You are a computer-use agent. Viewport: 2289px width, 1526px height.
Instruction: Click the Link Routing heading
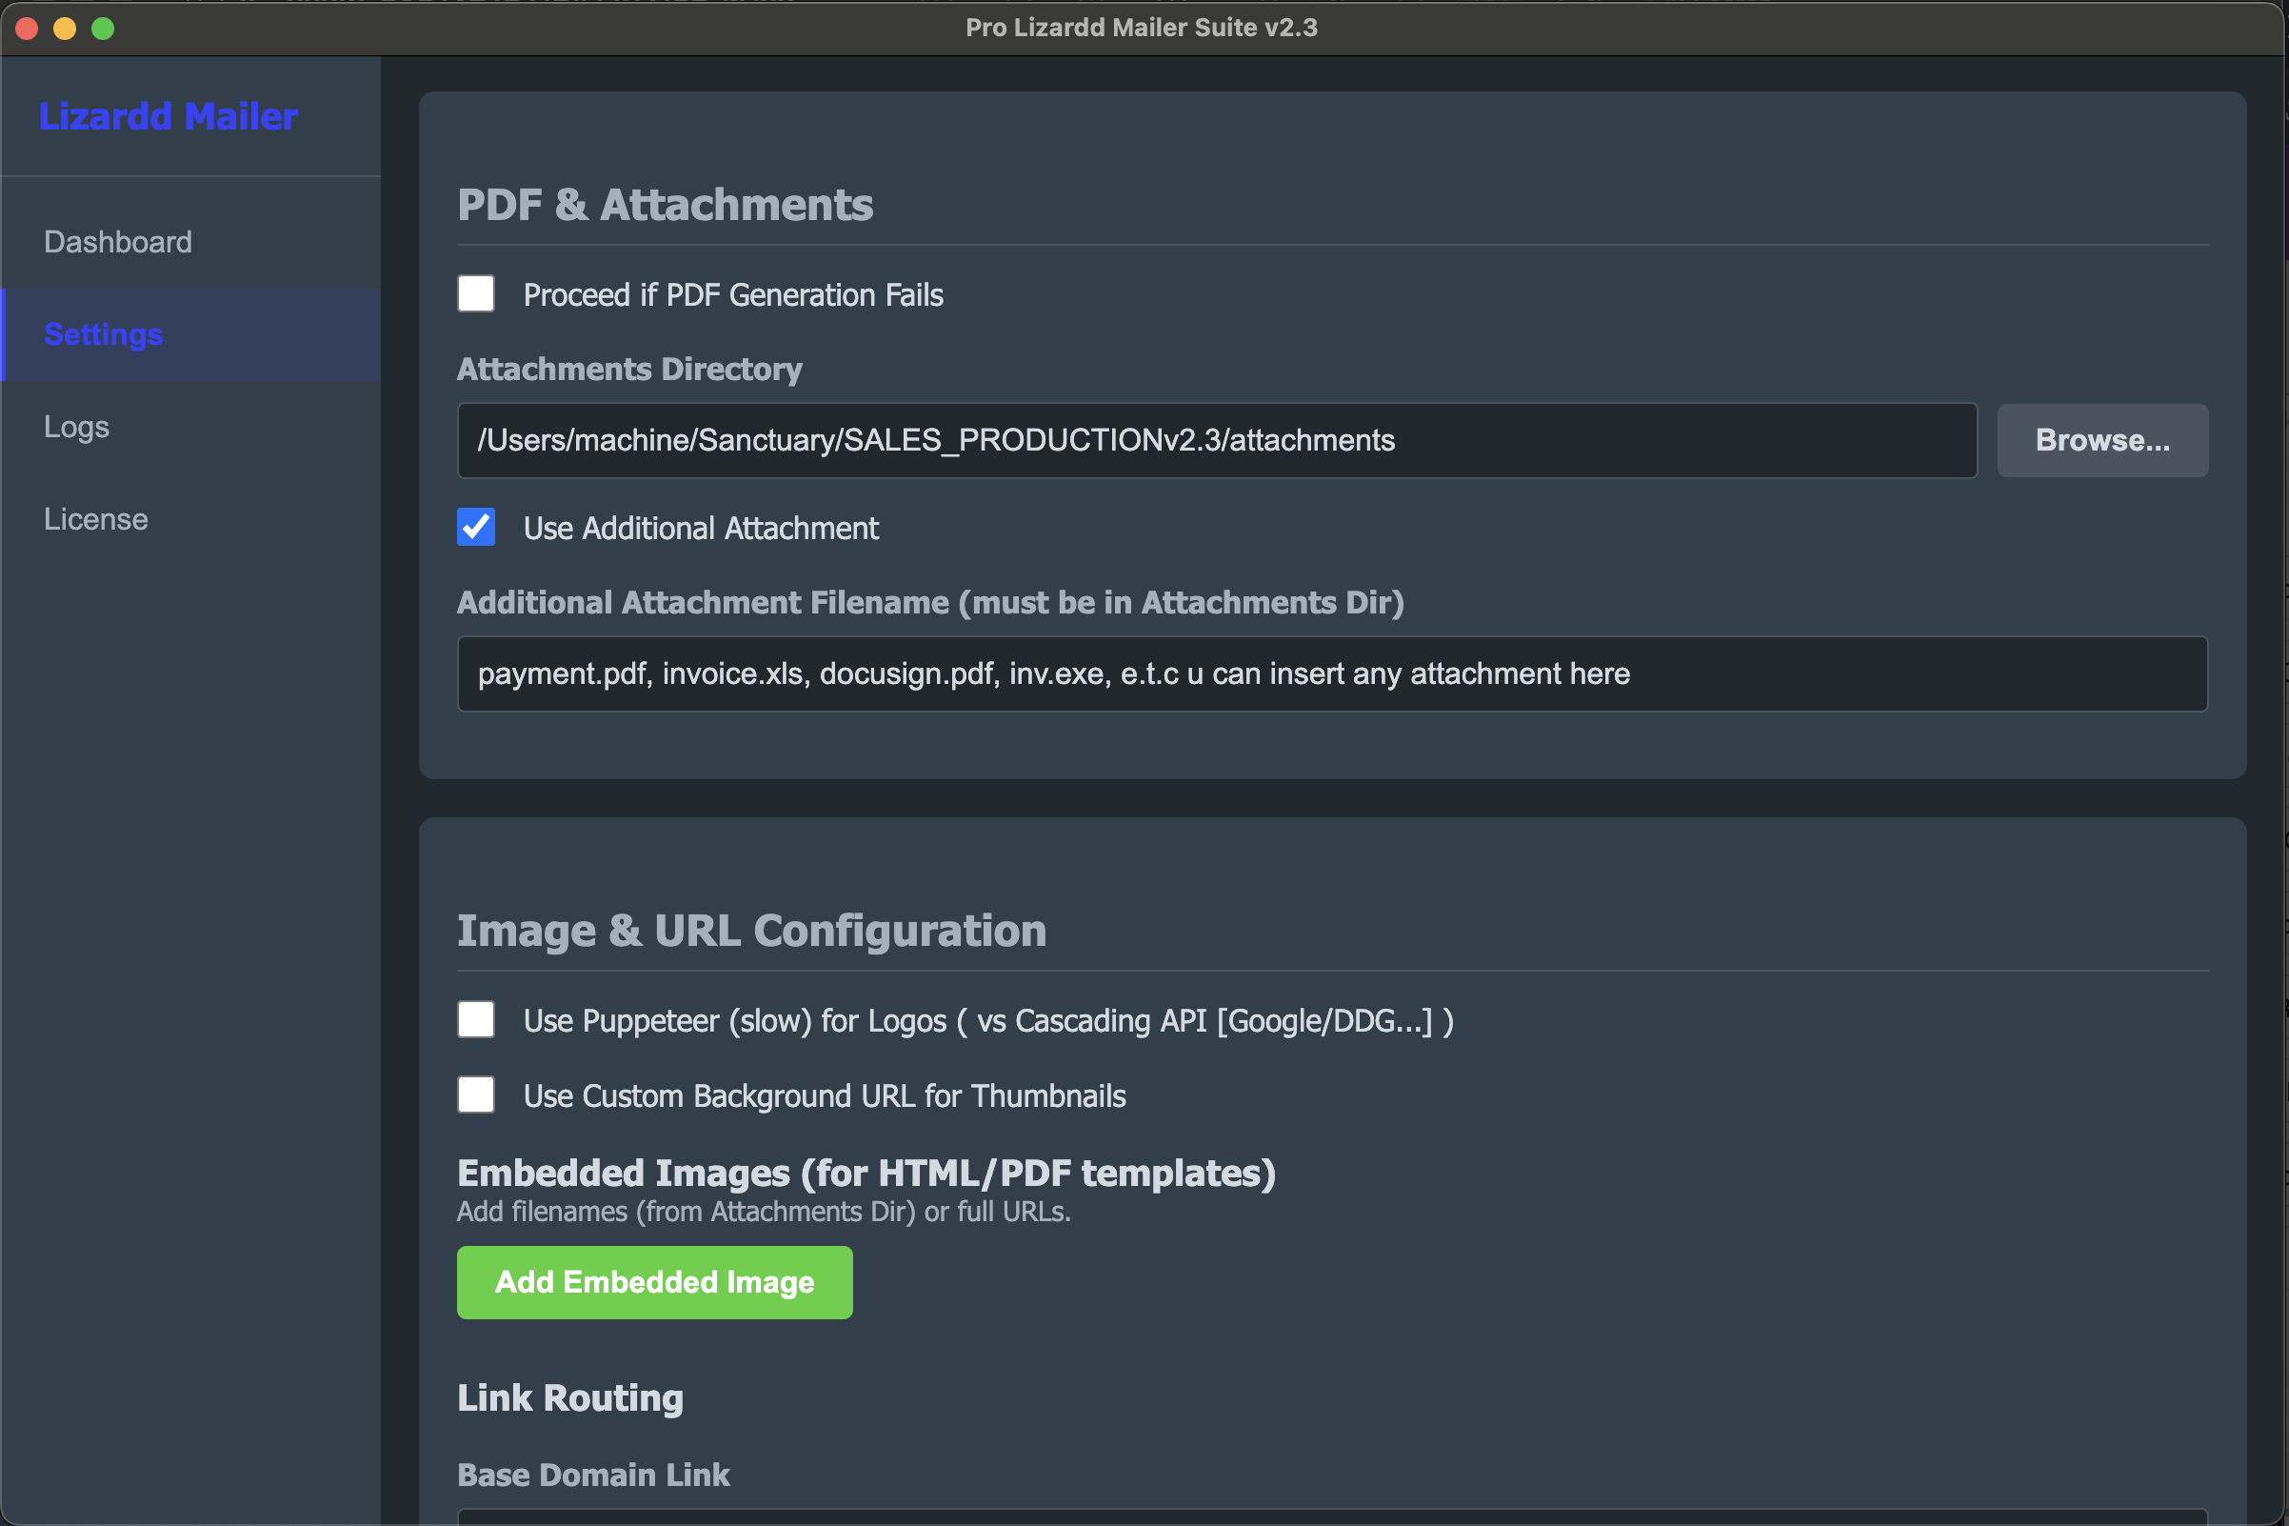pos(569,1396)
